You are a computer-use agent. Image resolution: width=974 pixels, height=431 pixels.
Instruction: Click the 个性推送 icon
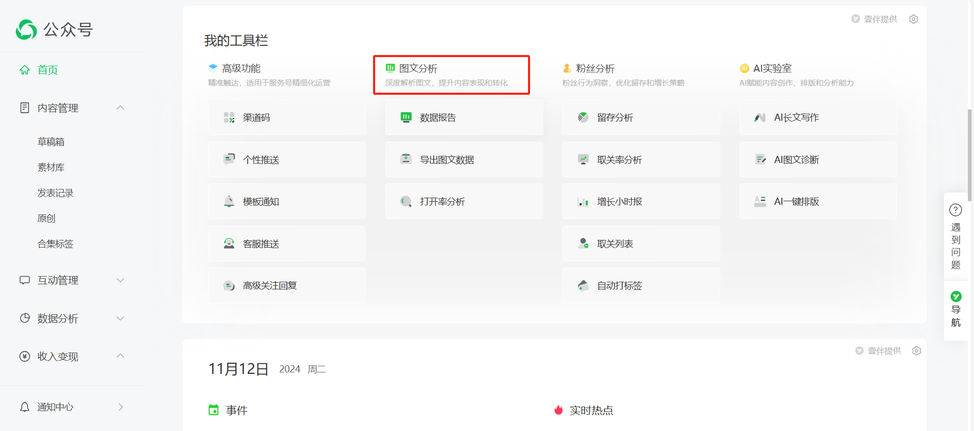(229, 159)
